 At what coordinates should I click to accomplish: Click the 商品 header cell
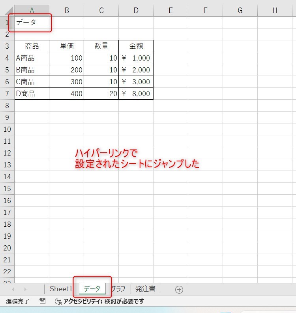pos(32,46)
